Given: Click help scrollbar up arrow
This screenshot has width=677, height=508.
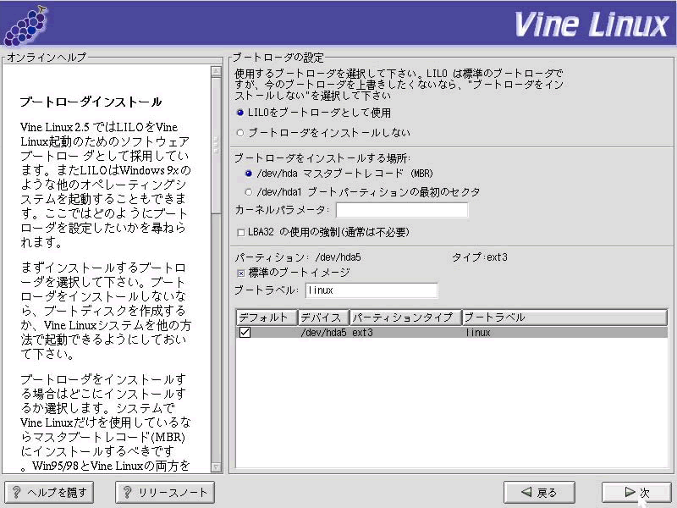Looking at the screenshot, I should [217, 72].
